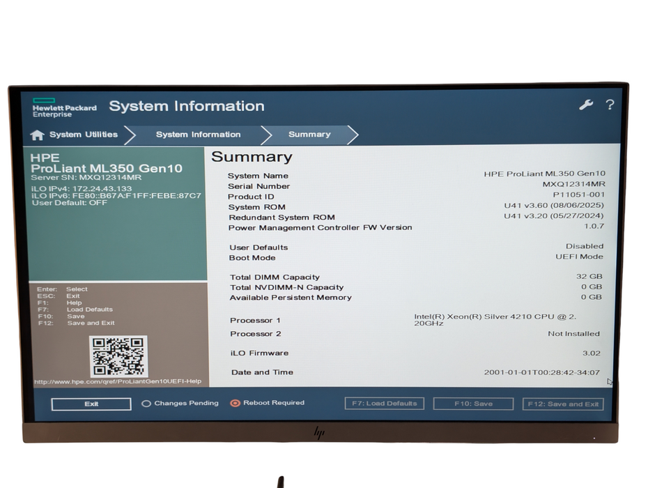Click the question mark help icon

pyautogui.click(x=610, y=105)
